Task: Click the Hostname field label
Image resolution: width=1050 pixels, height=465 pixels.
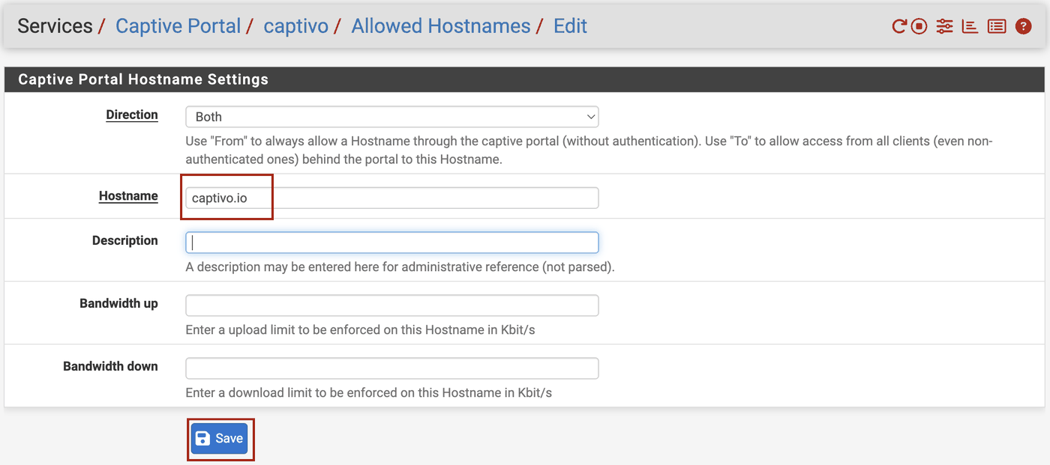Action: tap(128, 195)
